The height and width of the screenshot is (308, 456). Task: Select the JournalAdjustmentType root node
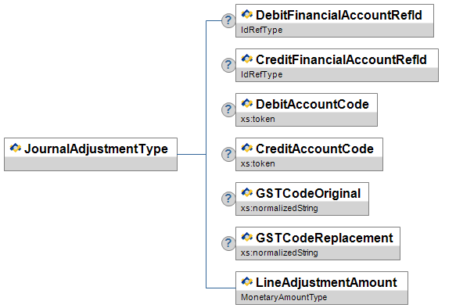click(91, 154)
